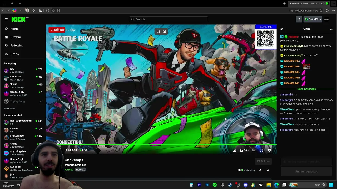Open Drops in the Kick sidebar
The height and width of the screenshot is (189, 337).
coord(12,54)
